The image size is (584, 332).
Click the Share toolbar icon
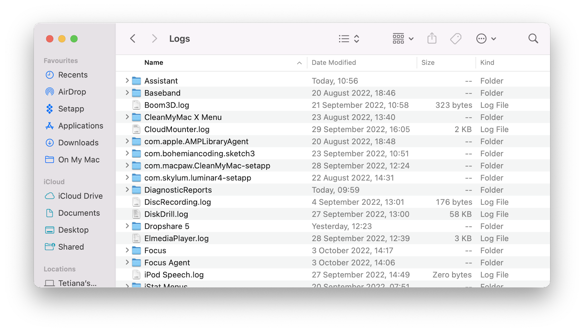pyautogui.click(x=432, y=38)
